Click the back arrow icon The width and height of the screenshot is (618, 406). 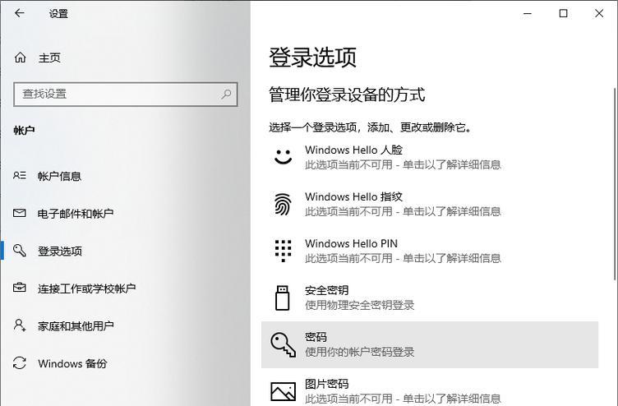(x=20, y=13)
